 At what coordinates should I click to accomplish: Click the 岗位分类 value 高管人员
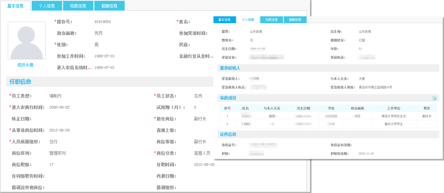[x=202, y=153]
